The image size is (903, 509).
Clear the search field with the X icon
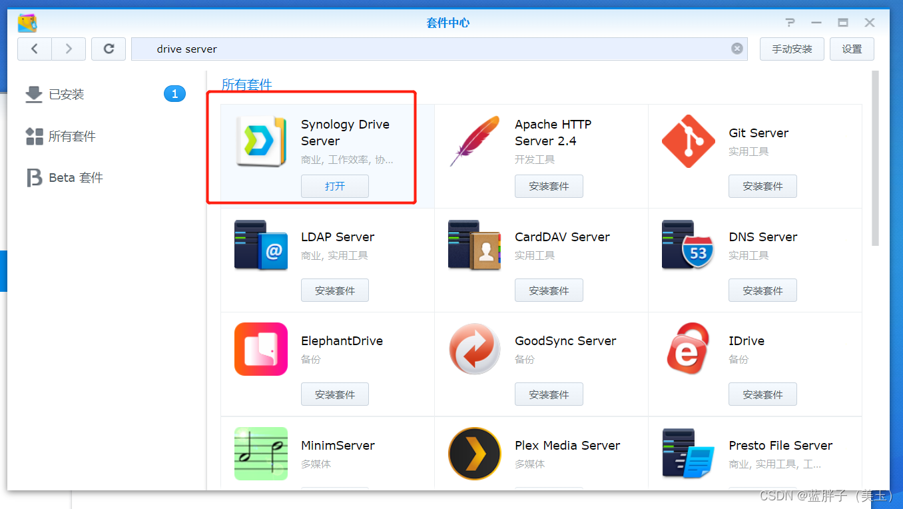pos(737,49)
